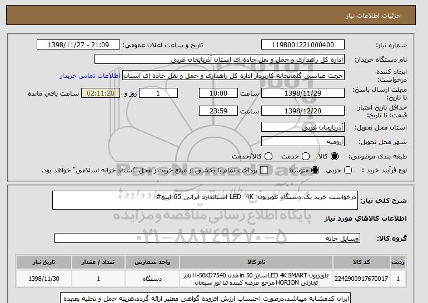Click the تاریخ نیاز column header
428x303 pixels.
pyautogui.click(x=44, y=262)
